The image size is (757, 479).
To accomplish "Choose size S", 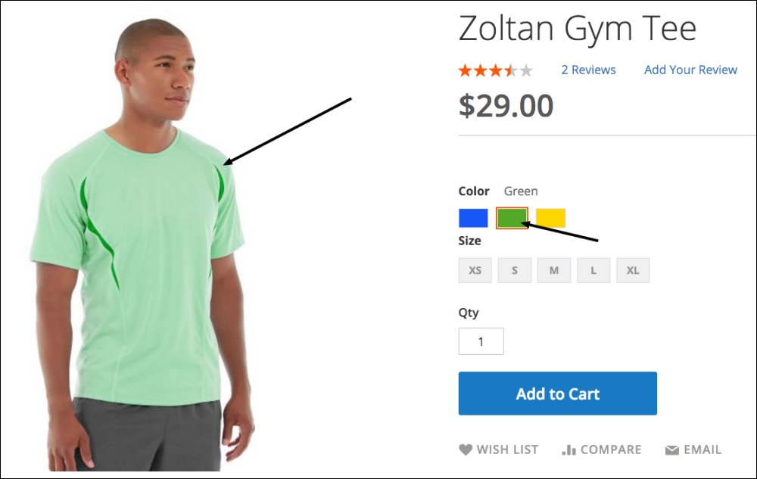I will [x=515, y=270].
